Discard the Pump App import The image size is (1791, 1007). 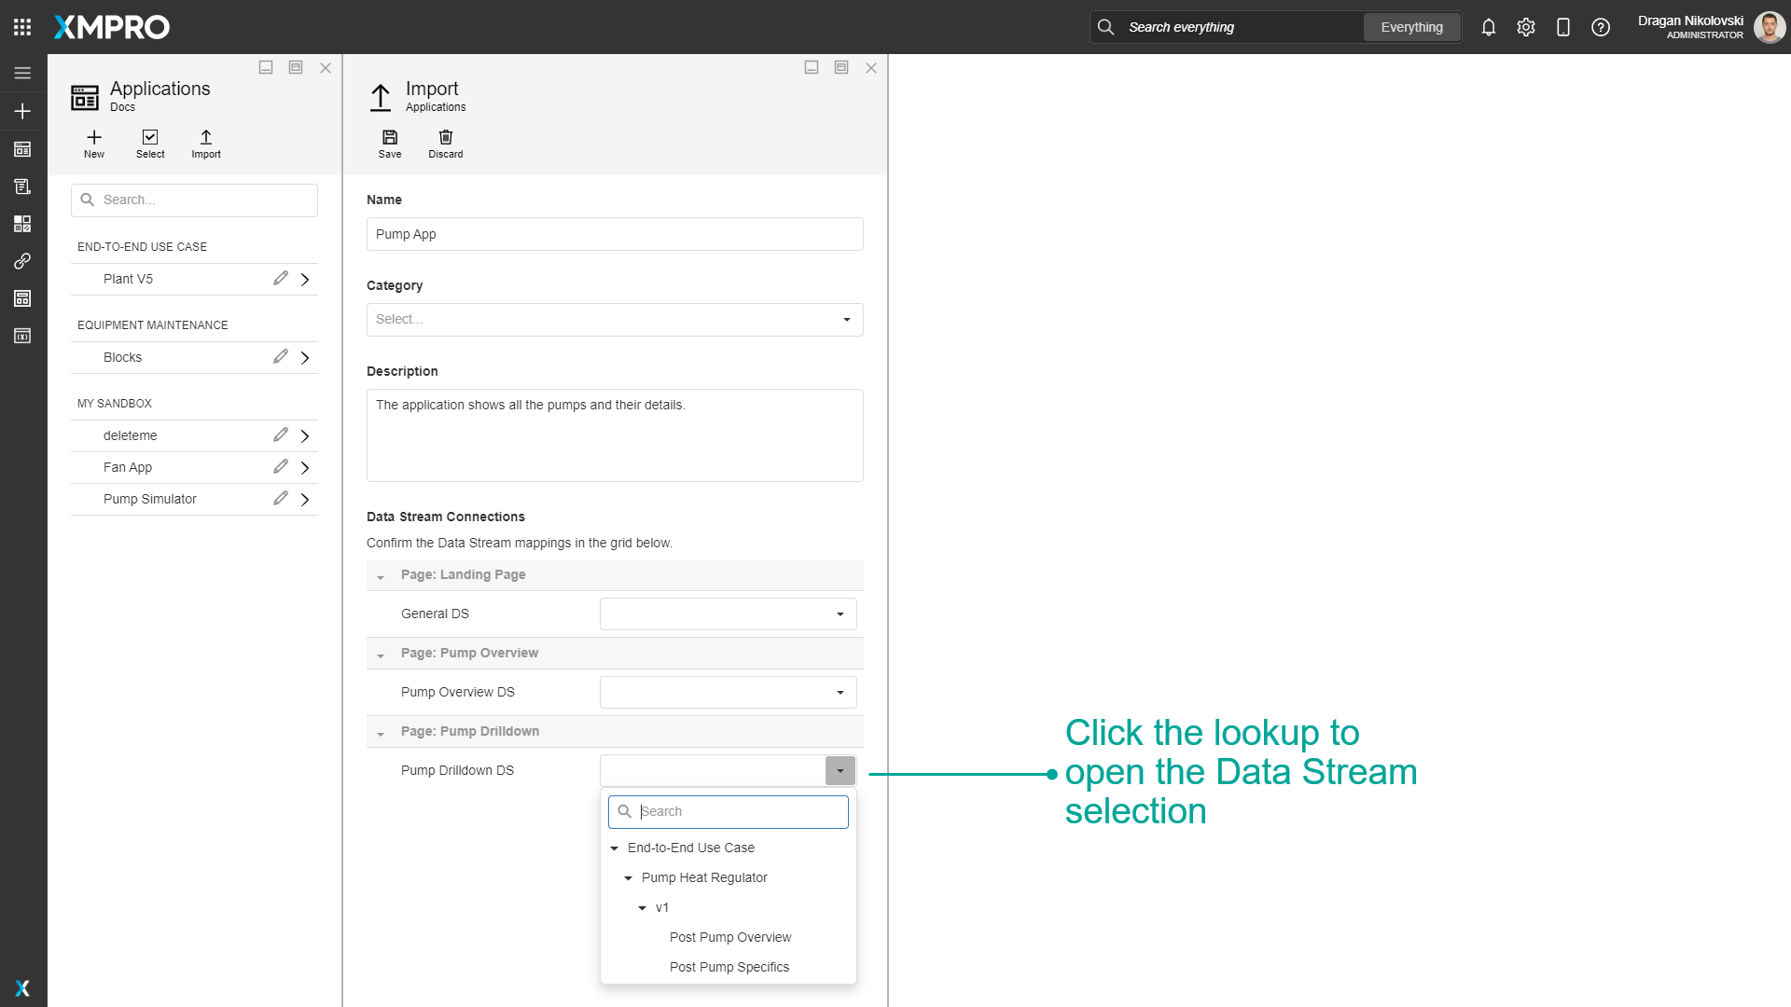[x=445, y=144]
